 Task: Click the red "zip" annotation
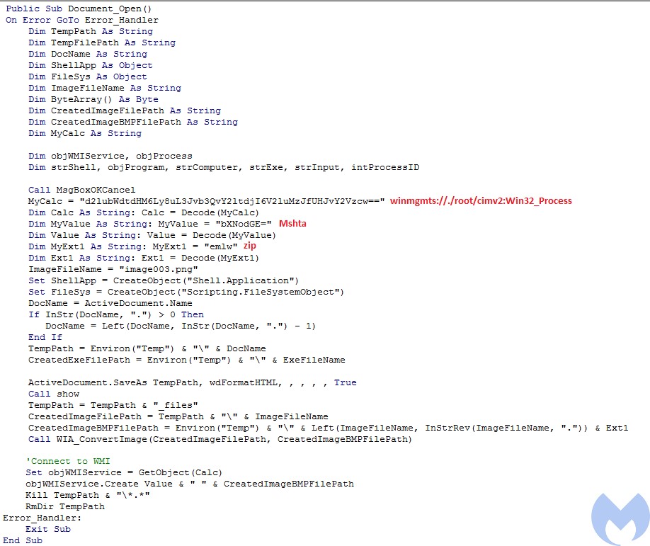[250, 246]
